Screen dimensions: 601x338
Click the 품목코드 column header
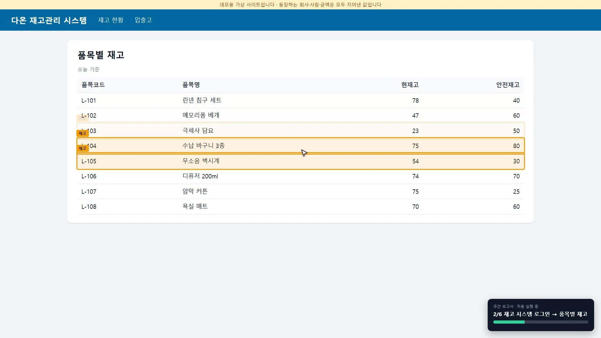click(x=93, y=85)
